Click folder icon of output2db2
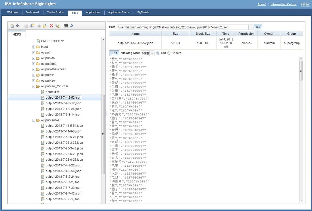 click(x=38, y=64)
